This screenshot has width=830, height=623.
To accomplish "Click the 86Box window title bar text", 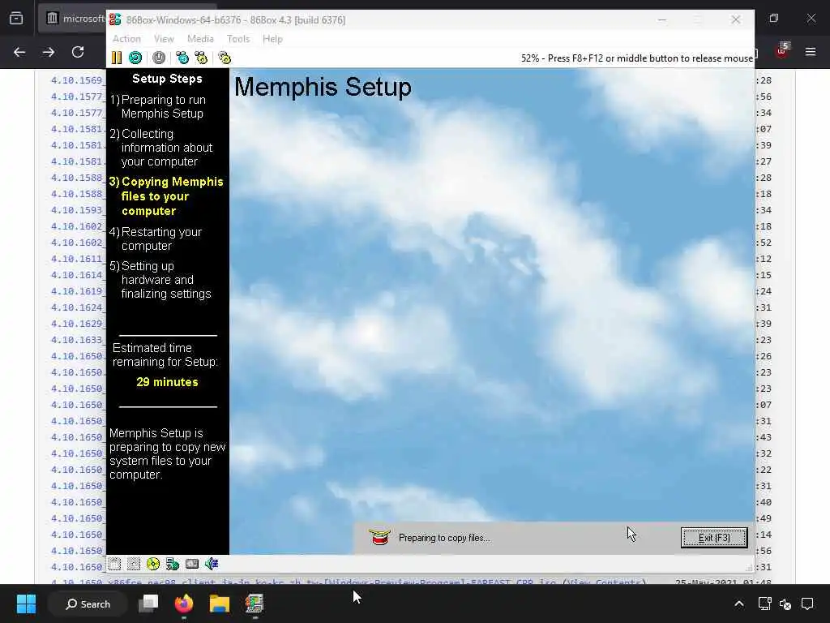I will click(x=236, y=20).
